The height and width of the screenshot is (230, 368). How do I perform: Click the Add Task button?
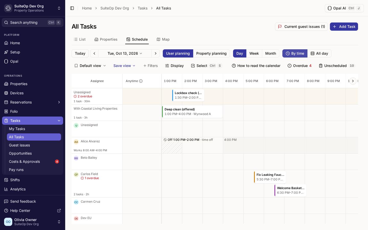click(344, 27)
